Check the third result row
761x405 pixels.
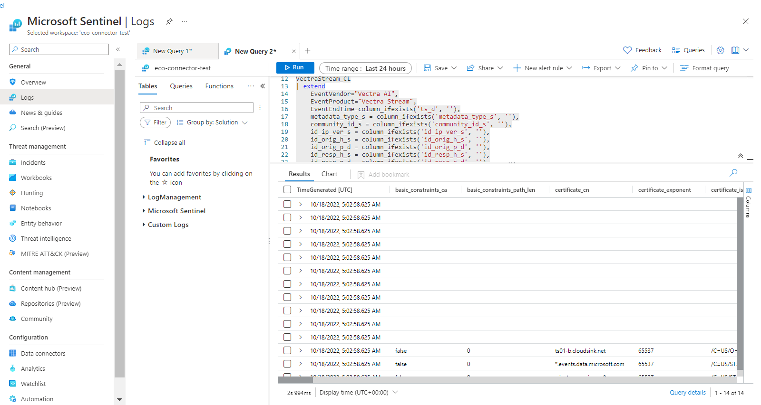coord(287,231)
